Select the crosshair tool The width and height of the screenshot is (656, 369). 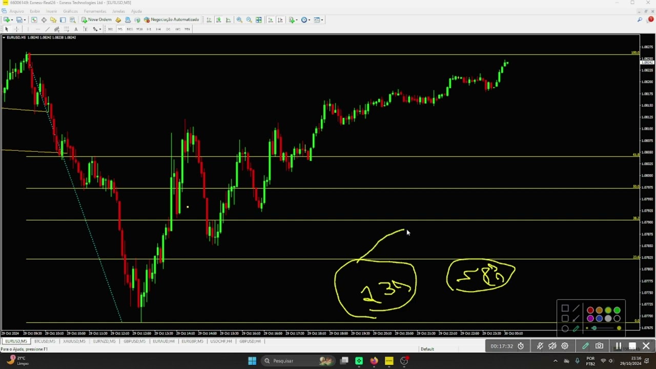pyautogui.click(x=16, y=29)
